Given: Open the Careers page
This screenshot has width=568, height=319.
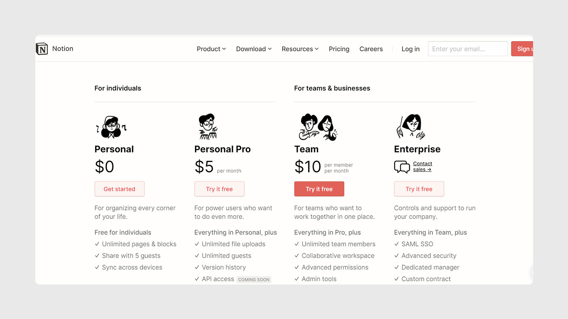Looking at the screenshot, I should 371,49.
